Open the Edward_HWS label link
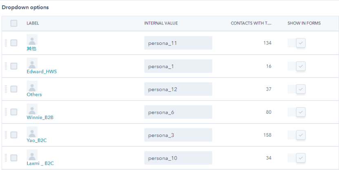 (42, 71)
